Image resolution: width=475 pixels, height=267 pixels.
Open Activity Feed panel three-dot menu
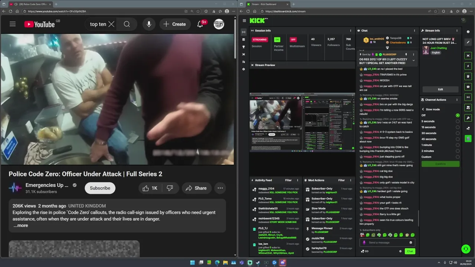click(298, 180)
